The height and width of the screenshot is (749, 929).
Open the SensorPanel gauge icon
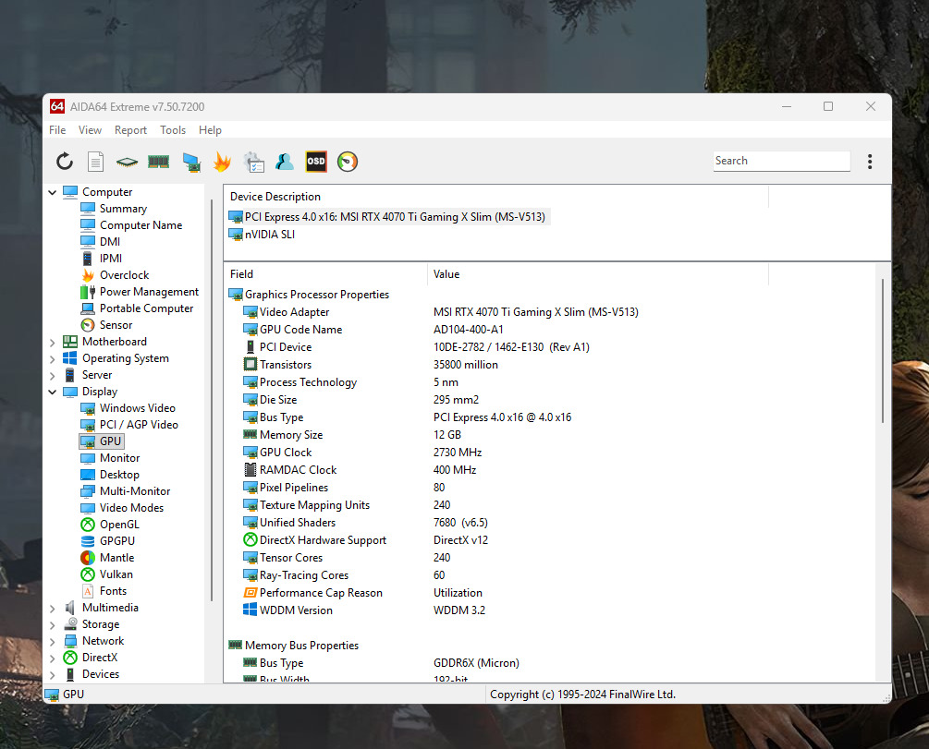coord(348,161)
